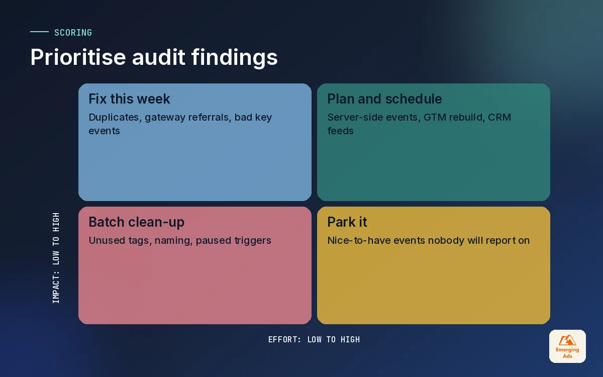Select the 'Batch clean-up' heading

click(136, 222)
